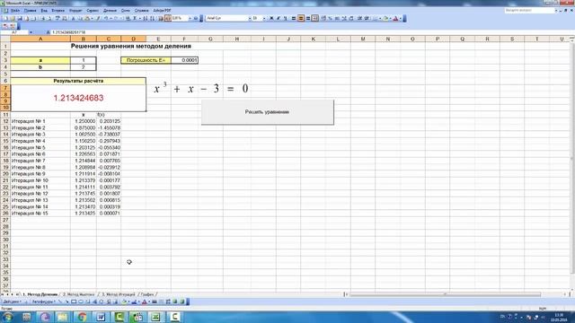575x323 pixels.
Task: Select the Arrow tool in drawing toolbar
Action: click(x=66, y=301)
